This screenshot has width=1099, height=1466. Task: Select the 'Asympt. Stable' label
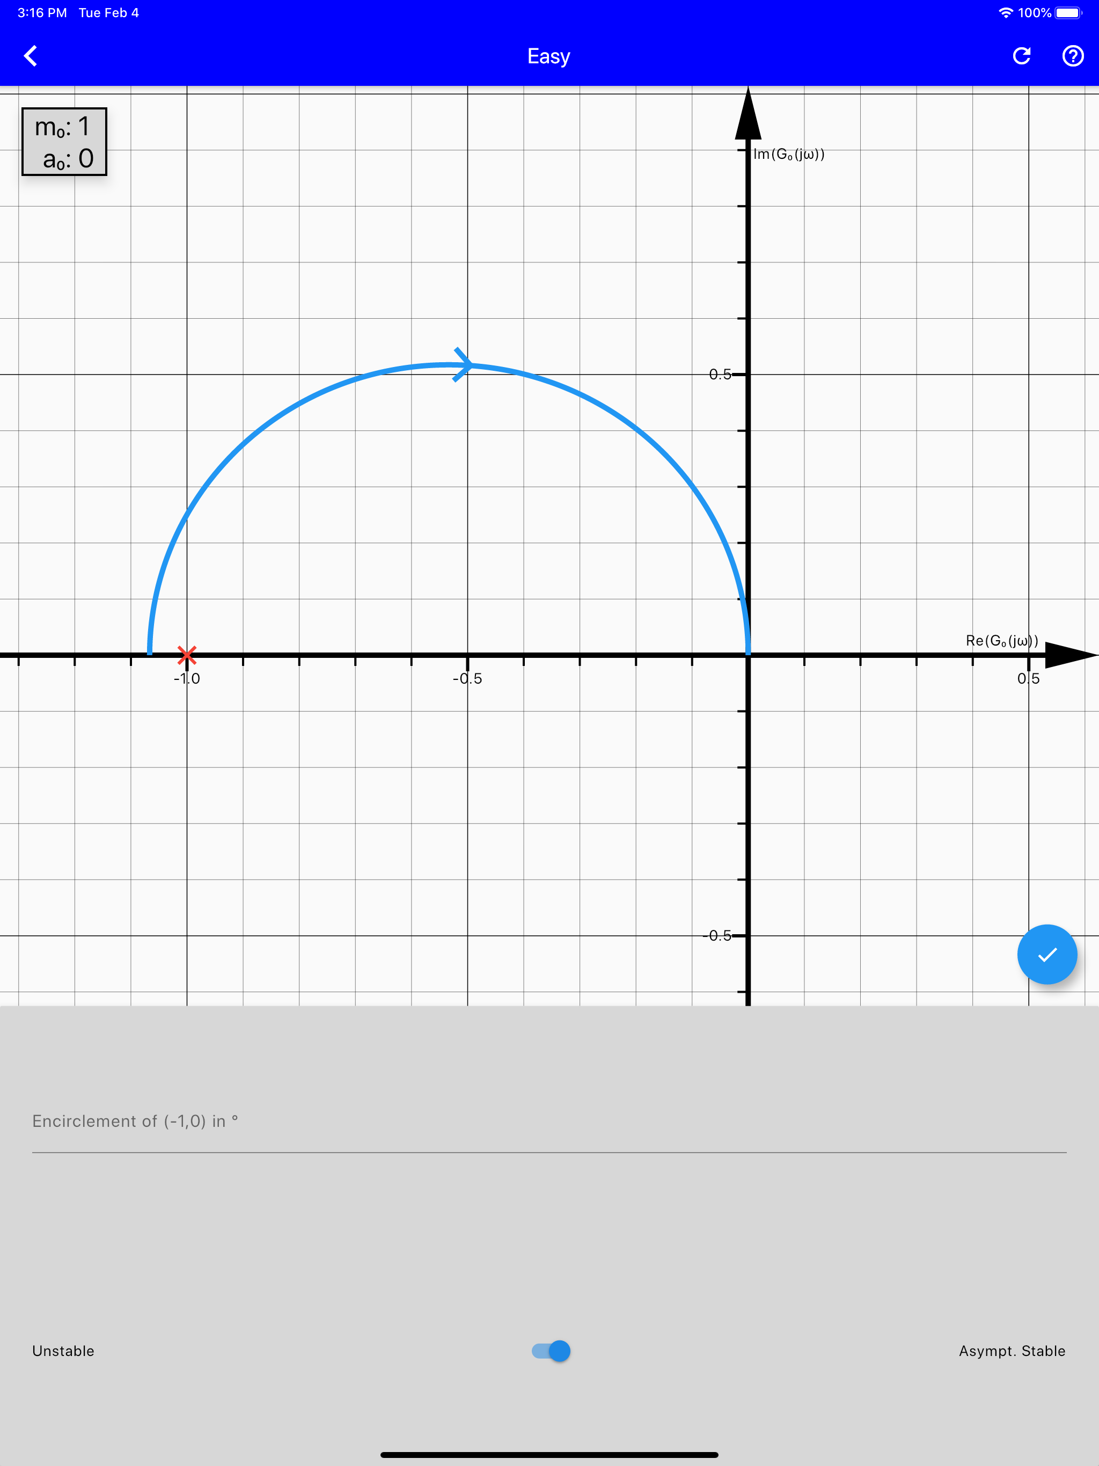pyautogui.click(x=1012, y=1351)
